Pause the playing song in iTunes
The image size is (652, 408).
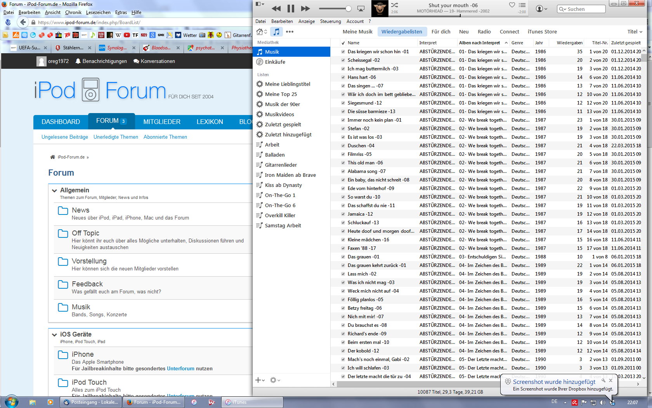291,9
